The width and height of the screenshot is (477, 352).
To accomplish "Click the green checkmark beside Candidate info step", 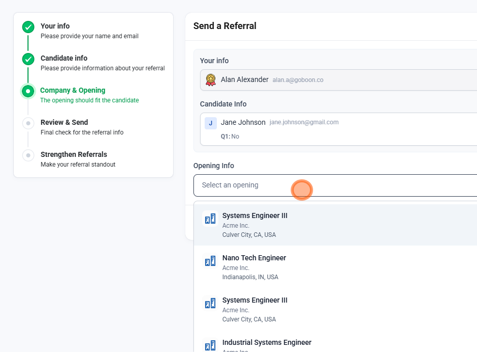I will tap(29, 59).
